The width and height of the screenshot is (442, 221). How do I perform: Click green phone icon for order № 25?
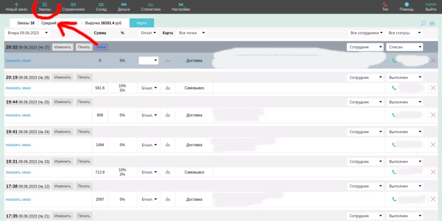394,115
